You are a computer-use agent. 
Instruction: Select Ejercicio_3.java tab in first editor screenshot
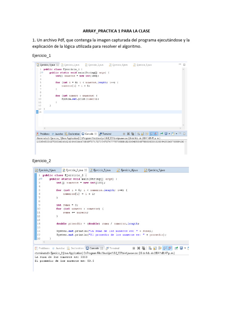coord(94,65)
